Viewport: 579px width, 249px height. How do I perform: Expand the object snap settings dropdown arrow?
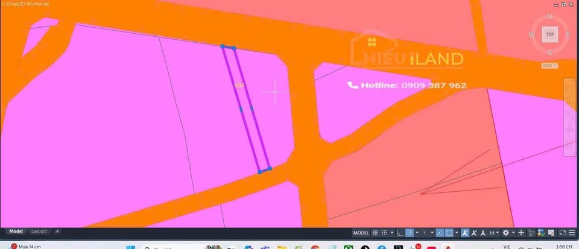[457, 233]
